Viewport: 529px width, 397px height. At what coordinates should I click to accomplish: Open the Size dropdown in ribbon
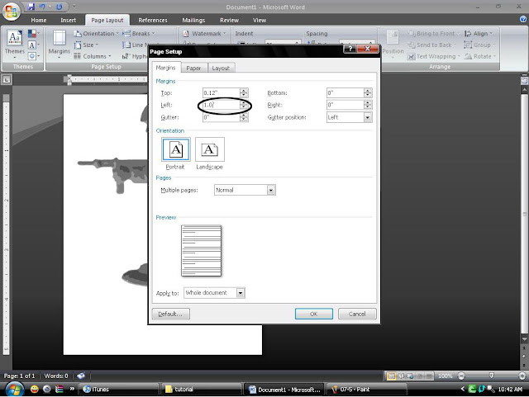click(x=86, y=45)
